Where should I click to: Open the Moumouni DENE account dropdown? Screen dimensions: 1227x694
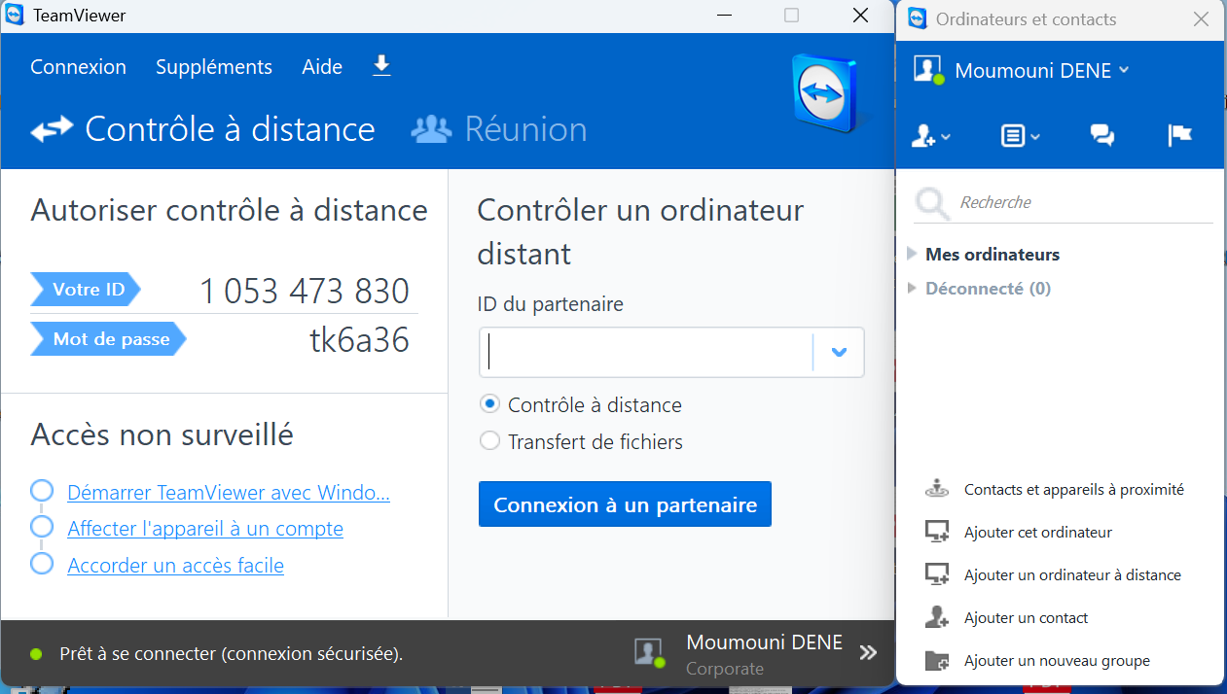point(1041,70)
